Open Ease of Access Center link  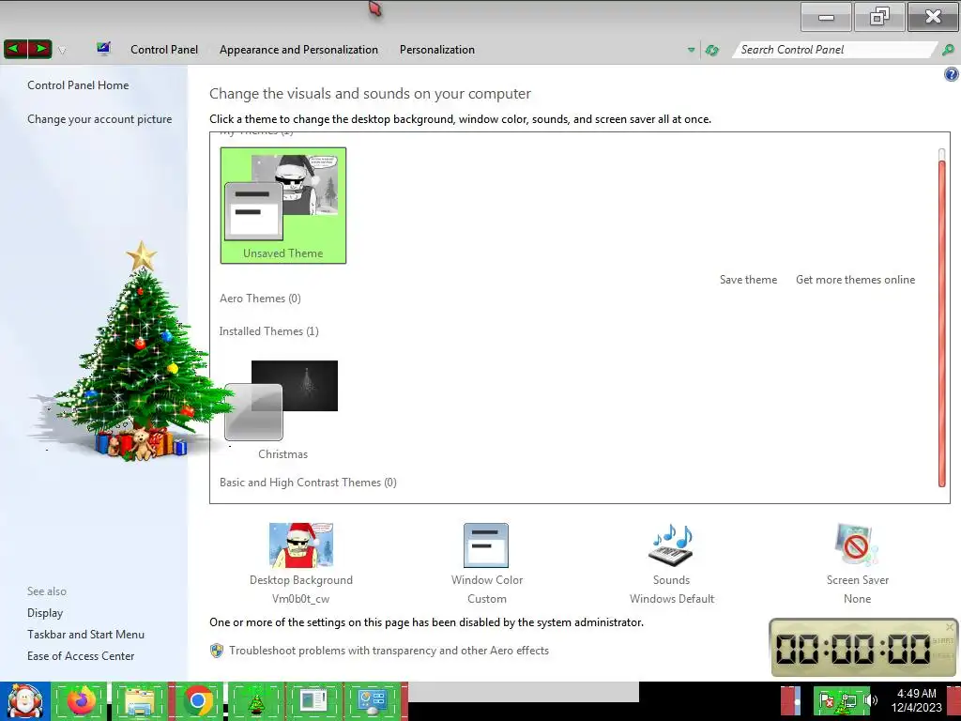click(81, 656)
